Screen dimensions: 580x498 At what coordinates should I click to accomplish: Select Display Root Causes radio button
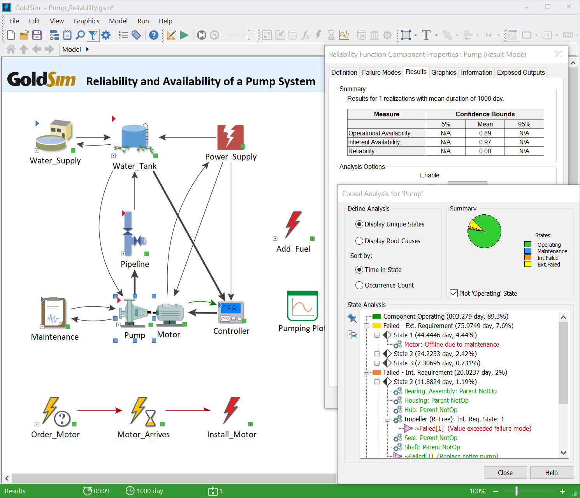[x=359, y=241]
